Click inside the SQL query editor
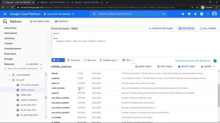Screen dimensions: 220x123 tap(135, 44)
